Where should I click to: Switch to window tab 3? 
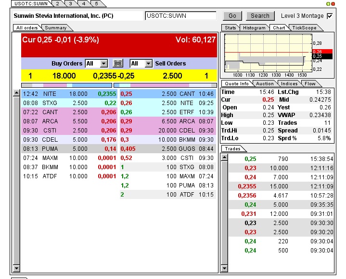(70, 4)
